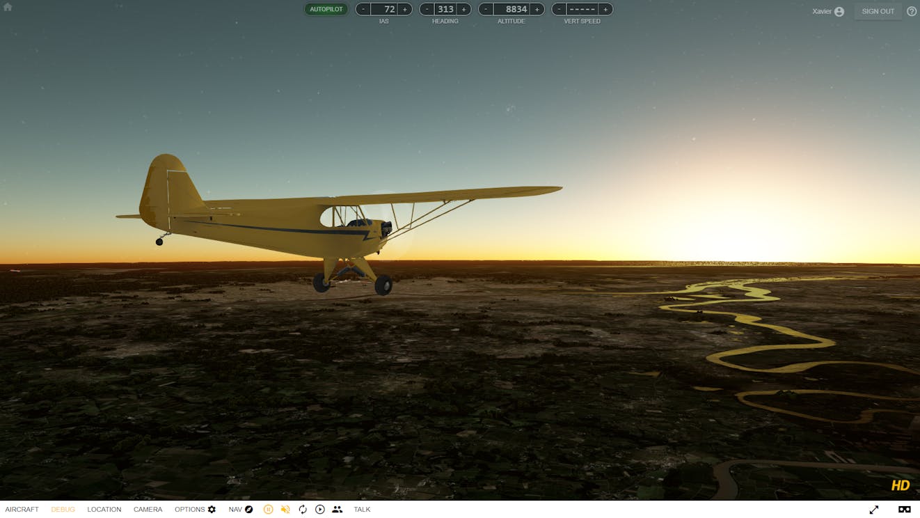The height and width of the screenshot is (518, 920).
Task: Open help with the question mark icon
Action: (911, 11)
